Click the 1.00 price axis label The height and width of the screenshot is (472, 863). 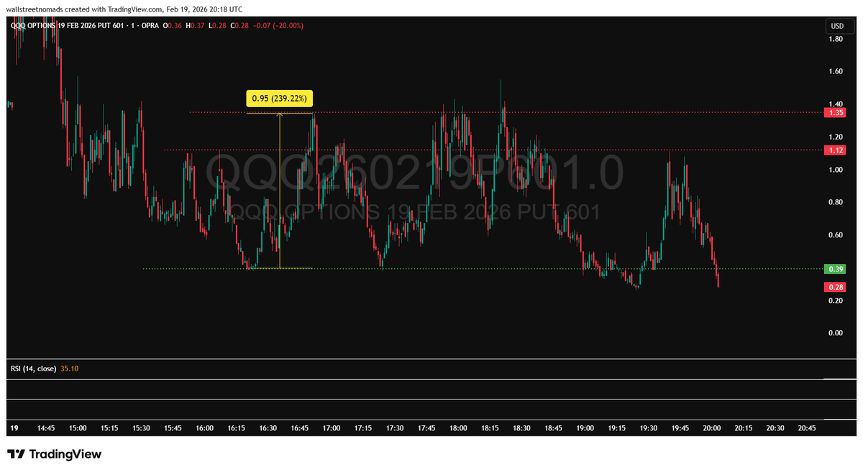coord(835,170)
